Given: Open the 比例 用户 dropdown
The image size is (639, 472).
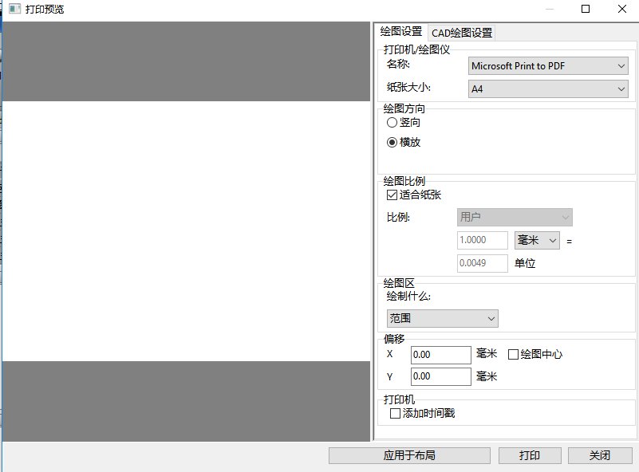Looking at the screenshot, I should 515,217.
